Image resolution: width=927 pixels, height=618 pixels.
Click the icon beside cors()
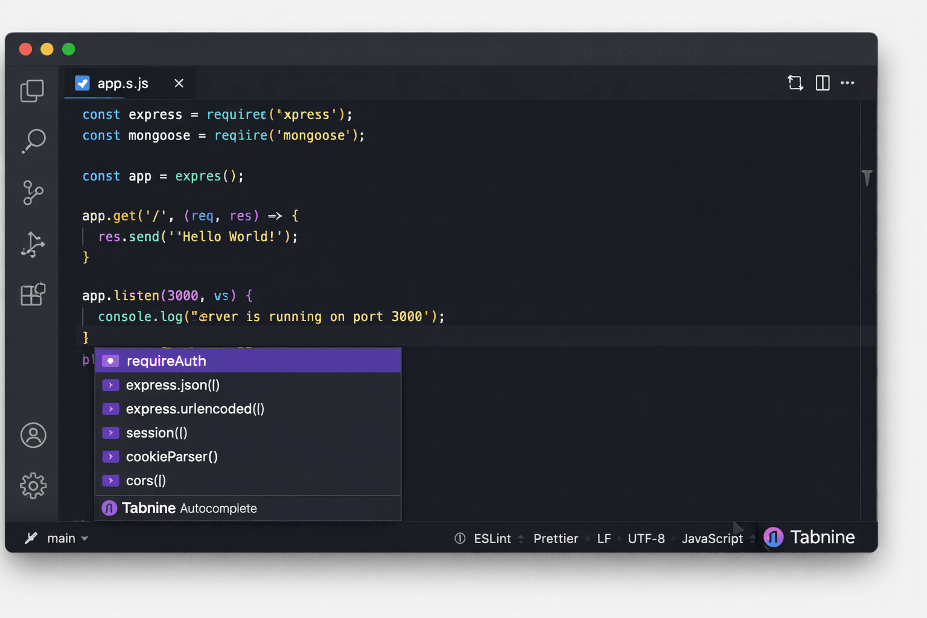(x=110, y=481)
